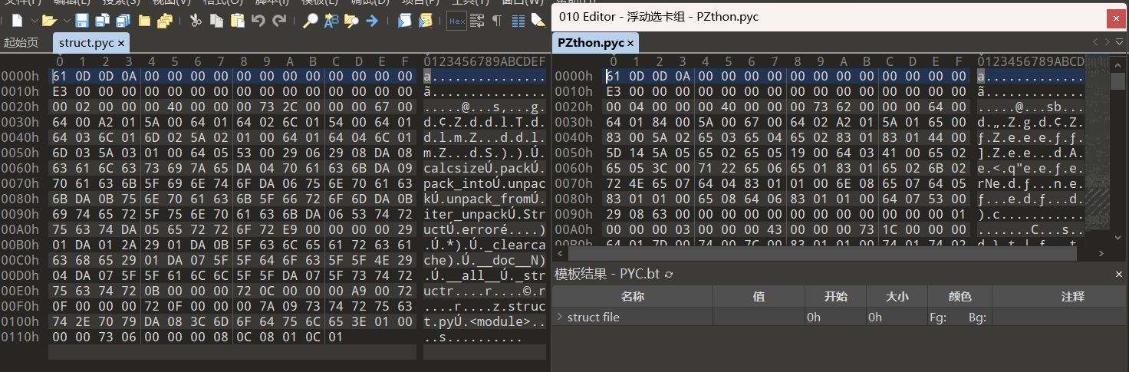Refresh the PYC.bt template results
Screen dimensions: 1129x372
point(669,275)
